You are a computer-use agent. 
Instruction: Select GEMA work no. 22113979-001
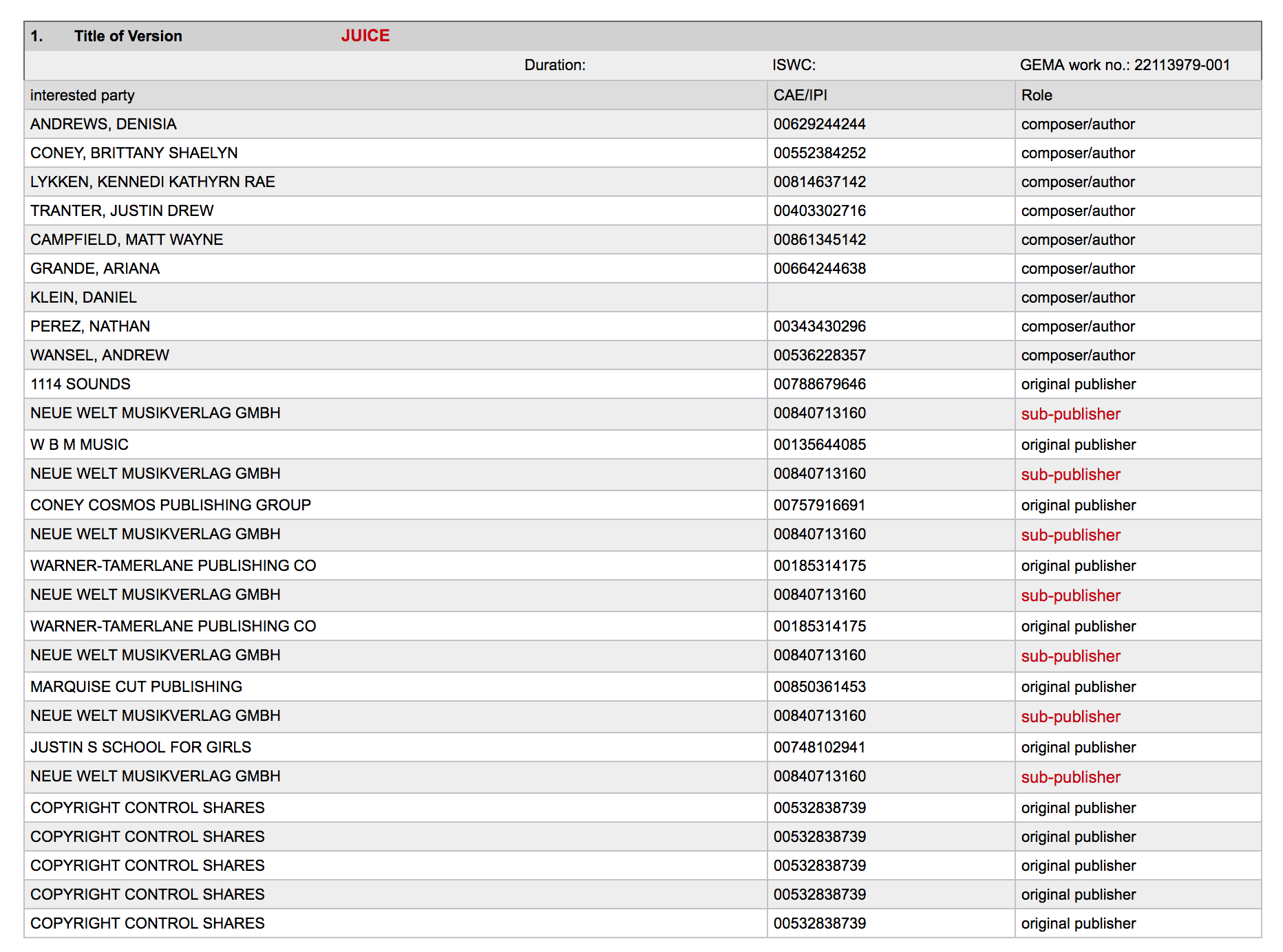coord(1125,65)
